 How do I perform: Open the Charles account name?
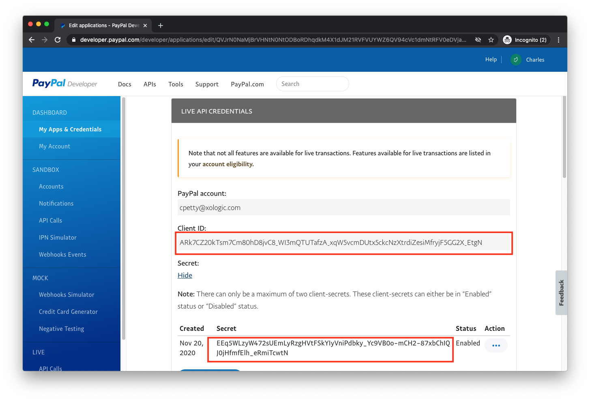click(535, 60)
